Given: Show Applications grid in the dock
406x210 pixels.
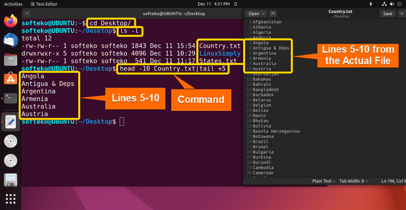Looking at the screenshot, I should [x=11, y=199].
